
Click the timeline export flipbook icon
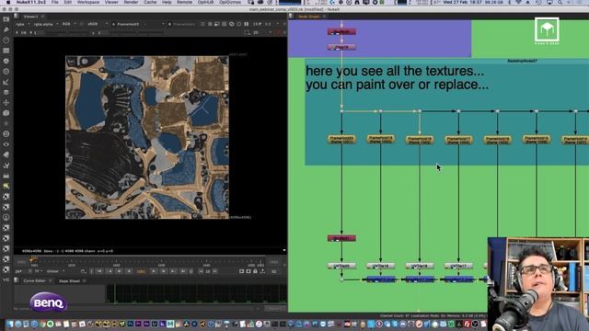(262, 271)
